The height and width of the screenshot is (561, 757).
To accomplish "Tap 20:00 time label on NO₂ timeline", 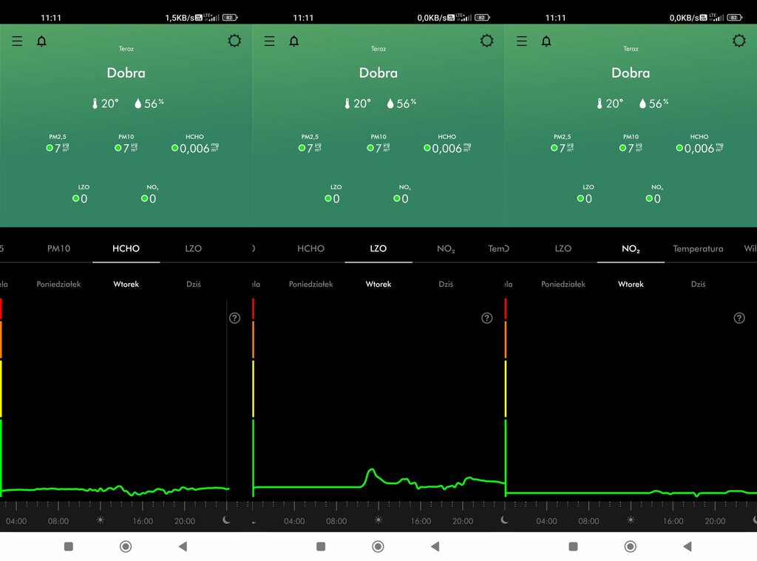I will click(x=715, y=521).
